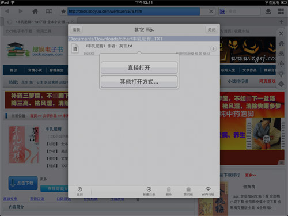Screen dimensions: 288x216
Task: Click the 丰乳肥臀 book cover thumbnail
Action: (24, 145)
